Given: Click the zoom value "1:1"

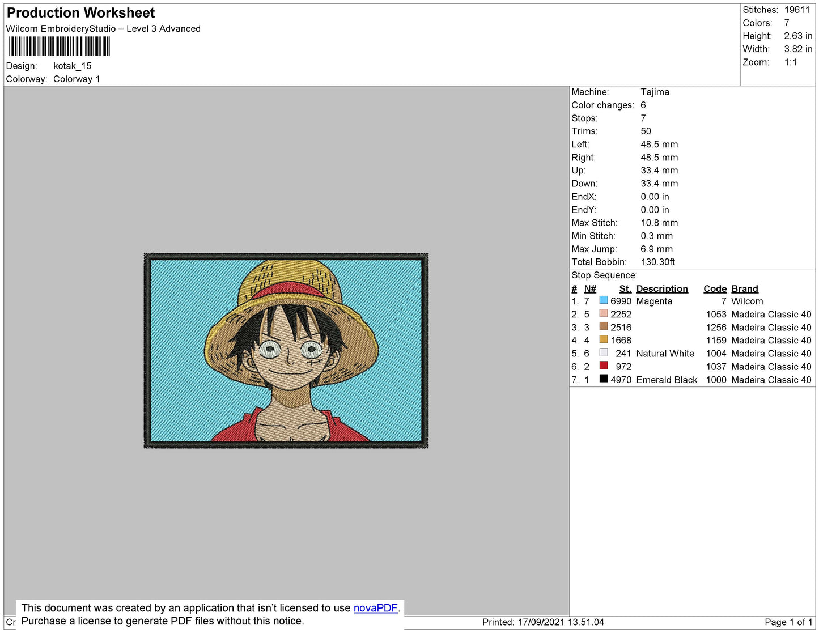Looking at the screenshot, I should pos(791,62).
